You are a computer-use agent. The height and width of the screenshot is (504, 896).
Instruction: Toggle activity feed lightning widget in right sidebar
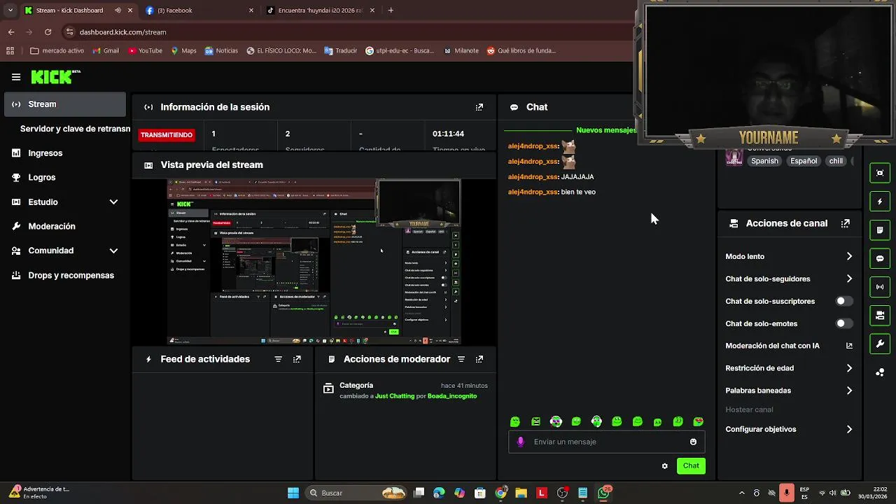880,202
